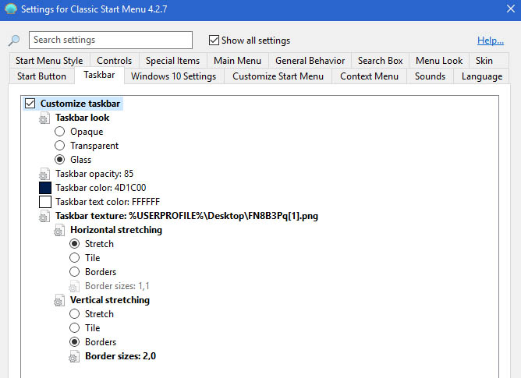Viewport: 521px width, 378px height.
Task: Click into the Search settings field
Action: pos(111,41)
